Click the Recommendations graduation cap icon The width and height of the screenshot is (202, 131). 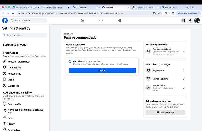click(148, 51)
